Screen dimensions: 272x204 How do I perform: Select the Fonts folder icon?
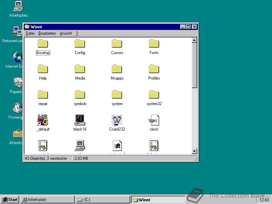[154, 44]
